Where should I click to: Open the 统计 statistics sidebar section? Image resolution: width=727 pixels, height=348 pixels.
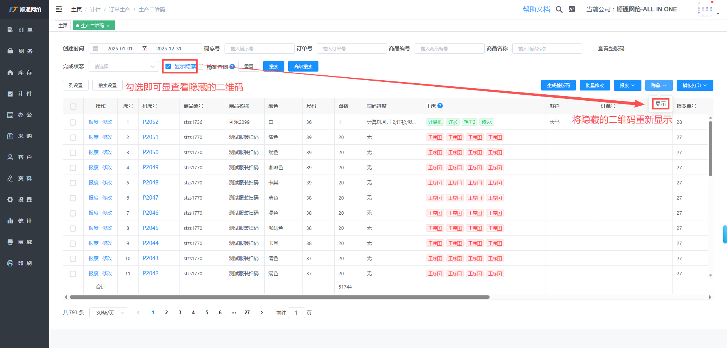pyautogui.click(x=25, y=221)
